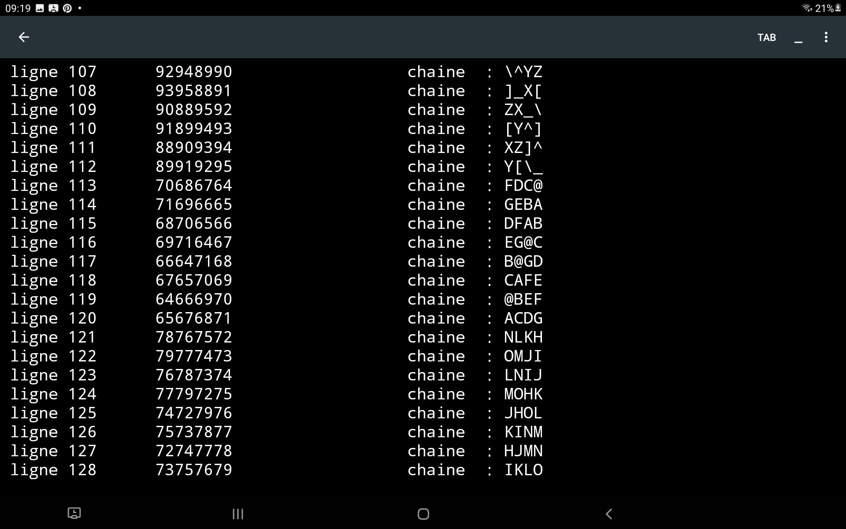Tap the 'ligne 128' label

click(53, 470)
